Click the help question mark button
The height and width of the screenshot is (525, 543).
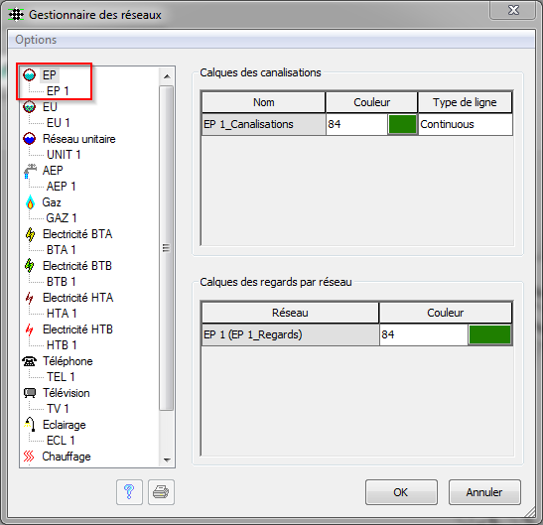(x=129, y=492)
